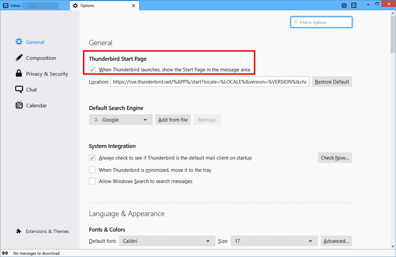Click the online status icon in status bar
Viewport: 396px width, 257px height.
pyautogui.click(x=5, y=253)
